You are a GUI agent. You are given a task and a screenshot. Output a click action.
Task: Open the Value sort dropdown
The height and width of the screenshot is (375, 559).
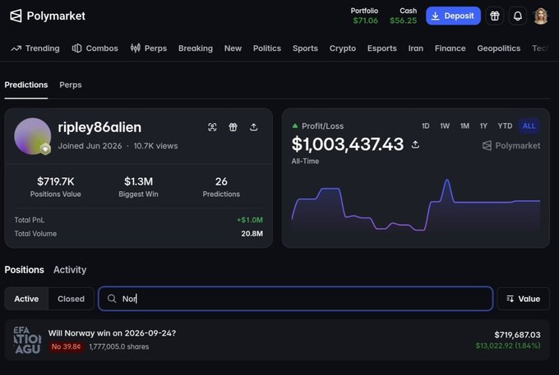point(524,299)
